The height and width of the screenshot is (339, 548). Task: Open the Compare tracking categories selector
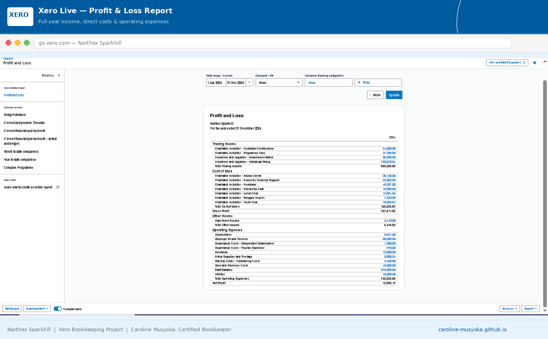click(x=328, y=83)
